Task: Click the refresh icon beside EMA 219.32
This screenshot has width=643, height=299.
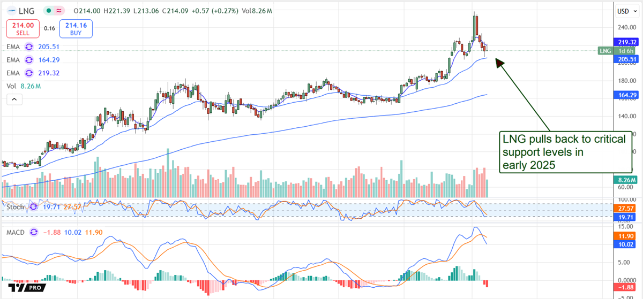Action: pos(28,73)
